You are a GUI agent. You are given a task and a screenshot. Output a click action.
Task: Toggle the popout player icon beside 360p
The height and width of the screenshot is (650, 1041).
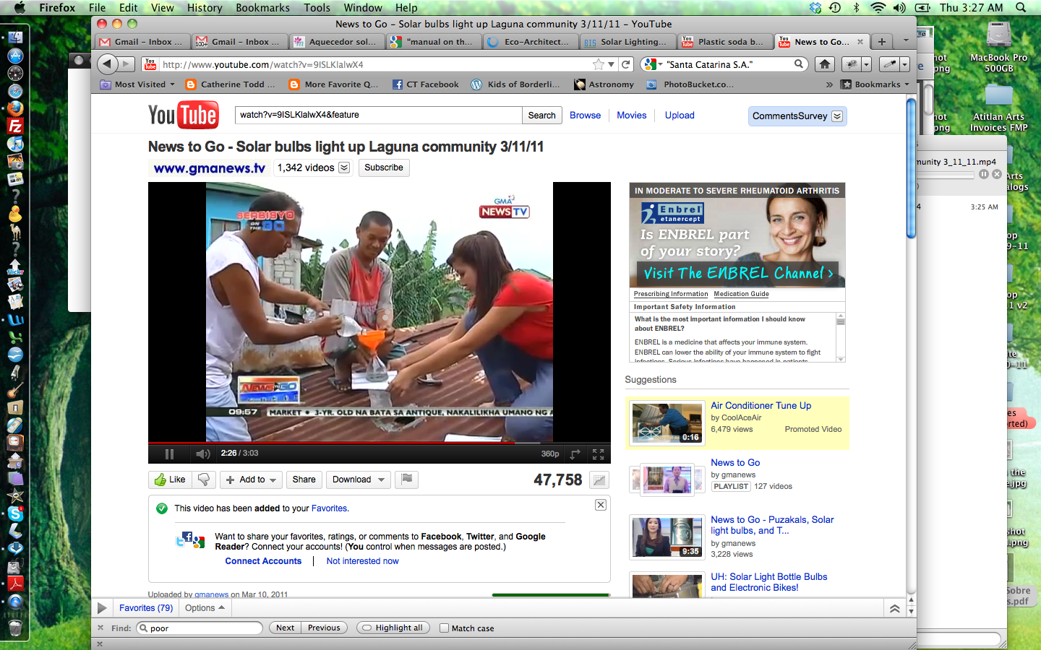(x=575, y=454)
